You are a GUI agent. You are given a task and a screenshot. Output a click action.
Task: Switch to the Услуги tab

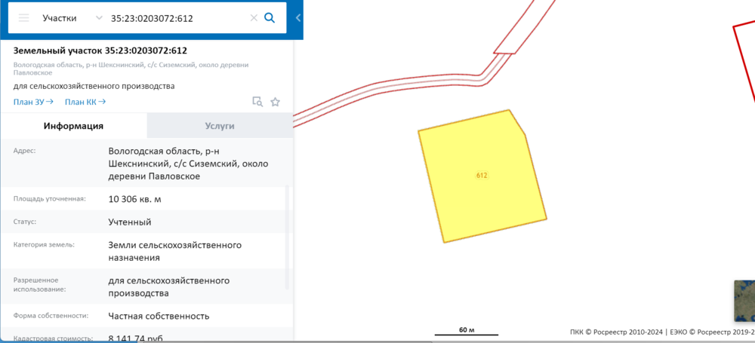[x=220, y=126]
